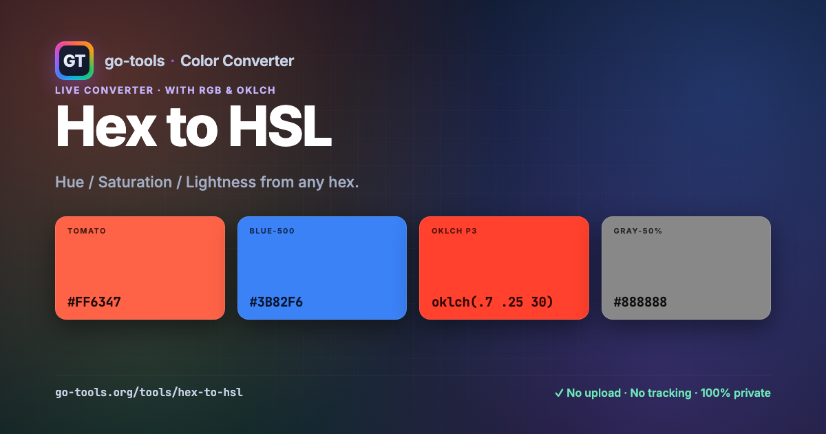This screenshot has height=434, width=826.
Task: Click the Live Converter tagline text
Action: (x=165, y=90)
